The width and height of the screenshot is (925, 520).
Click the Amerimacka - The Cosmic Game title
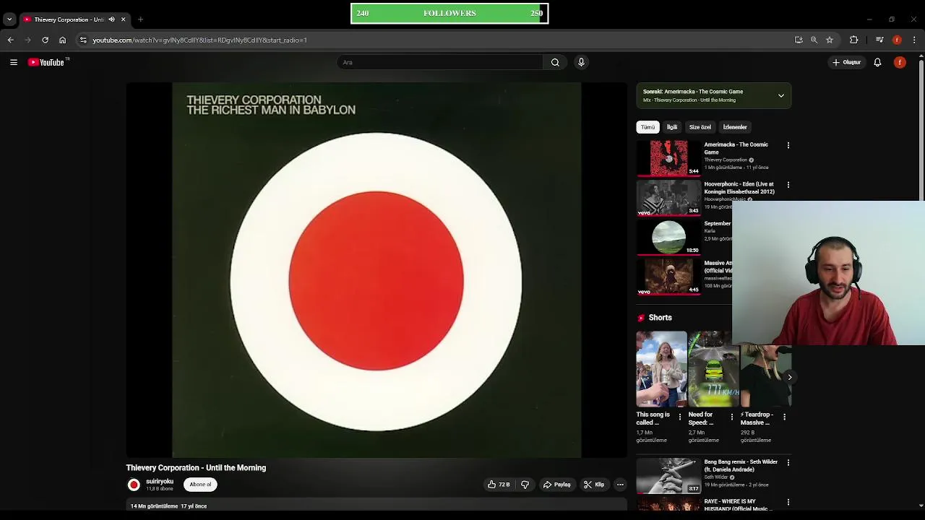pos(736,148)
